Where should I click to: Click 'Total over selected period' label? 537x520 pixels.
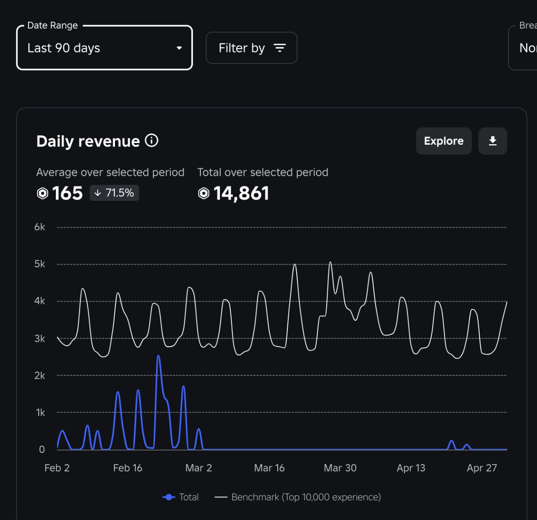click(x=263, y=172)
